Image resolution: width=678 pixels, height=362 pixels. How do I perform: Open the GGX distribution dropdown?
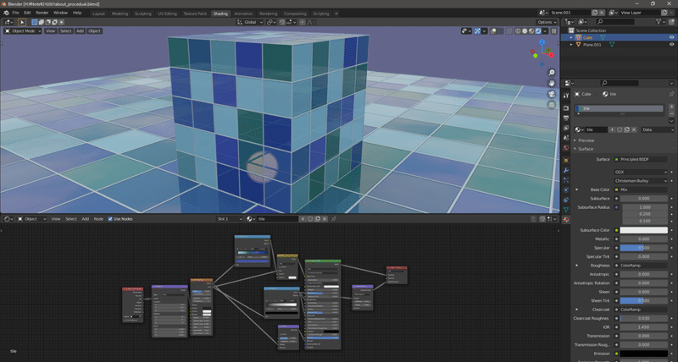point(642,172)
